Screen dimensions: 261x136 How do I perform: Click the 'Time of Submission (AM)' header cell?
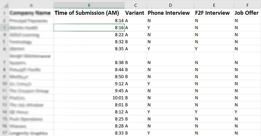tap(89, 13)
